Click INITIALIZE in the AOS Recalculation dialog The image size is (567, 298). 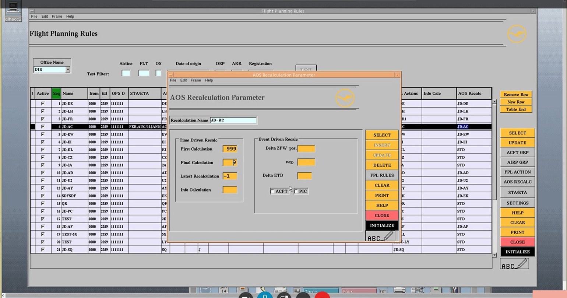point(382,225)
